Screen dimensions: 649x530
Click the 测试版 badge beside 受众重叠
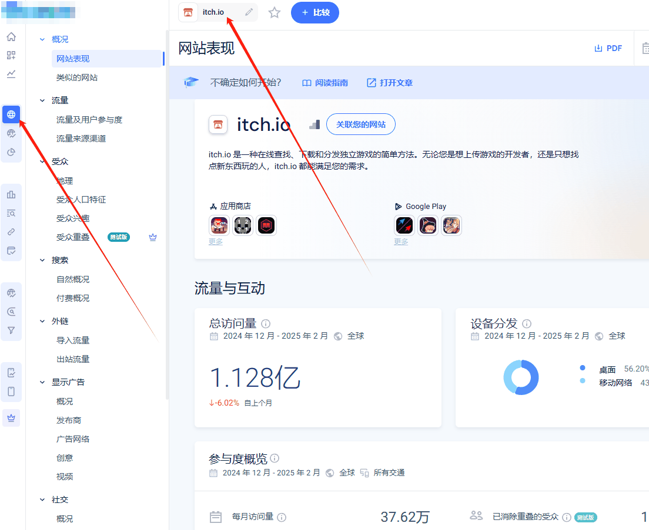coord(118,237)
